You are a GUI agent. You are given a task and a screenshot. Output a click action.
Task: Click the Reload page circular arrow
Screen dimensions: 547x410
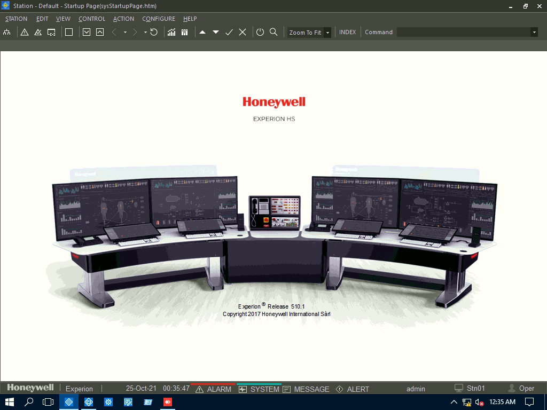point(154,32)
